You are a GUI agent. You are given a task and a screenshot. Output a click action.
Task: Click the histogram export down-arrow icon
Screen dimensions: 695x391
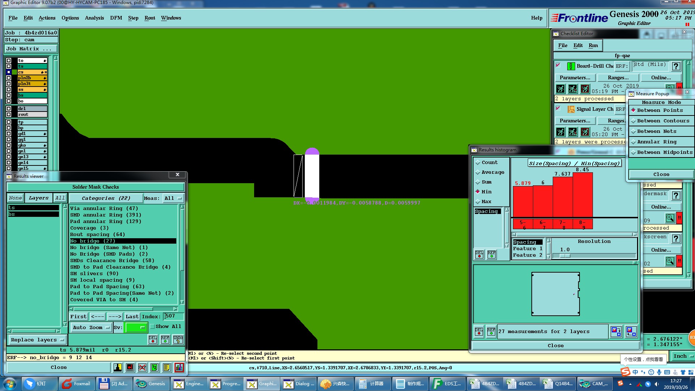(616, 331)
